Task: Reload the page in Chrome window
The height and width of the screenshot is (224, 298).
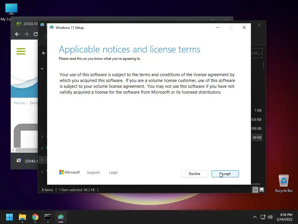Action: [36, 34]
